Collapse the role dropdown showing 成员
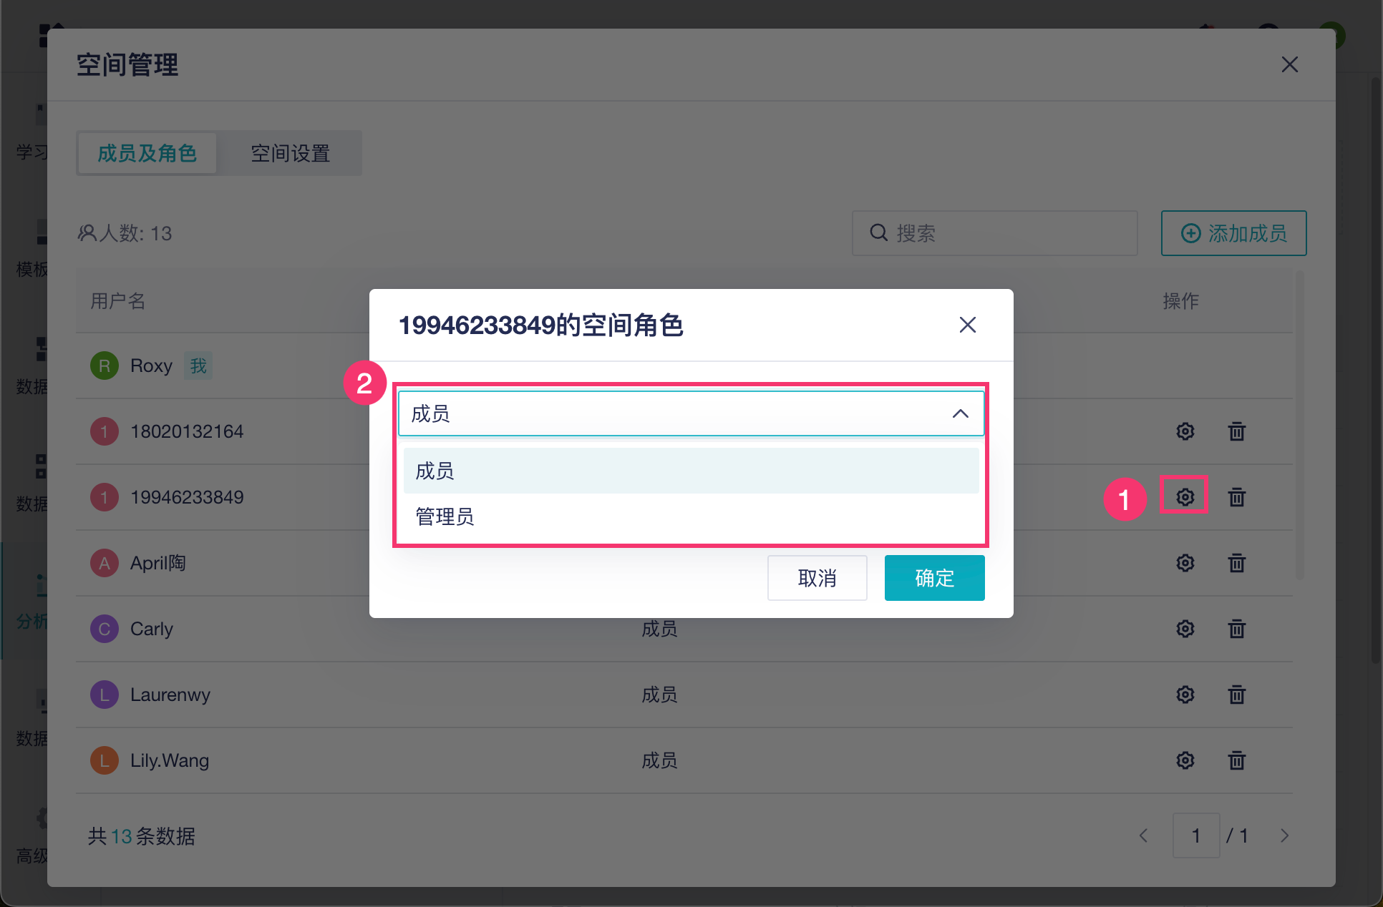Viewport: 1383px width, 907px height. (x=960, y=413)
